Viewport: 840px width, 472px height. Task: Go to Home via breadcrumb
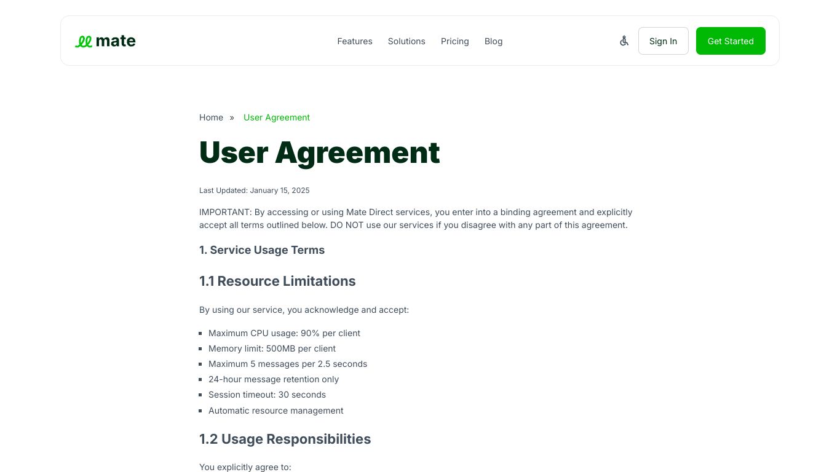pos(211,117)
